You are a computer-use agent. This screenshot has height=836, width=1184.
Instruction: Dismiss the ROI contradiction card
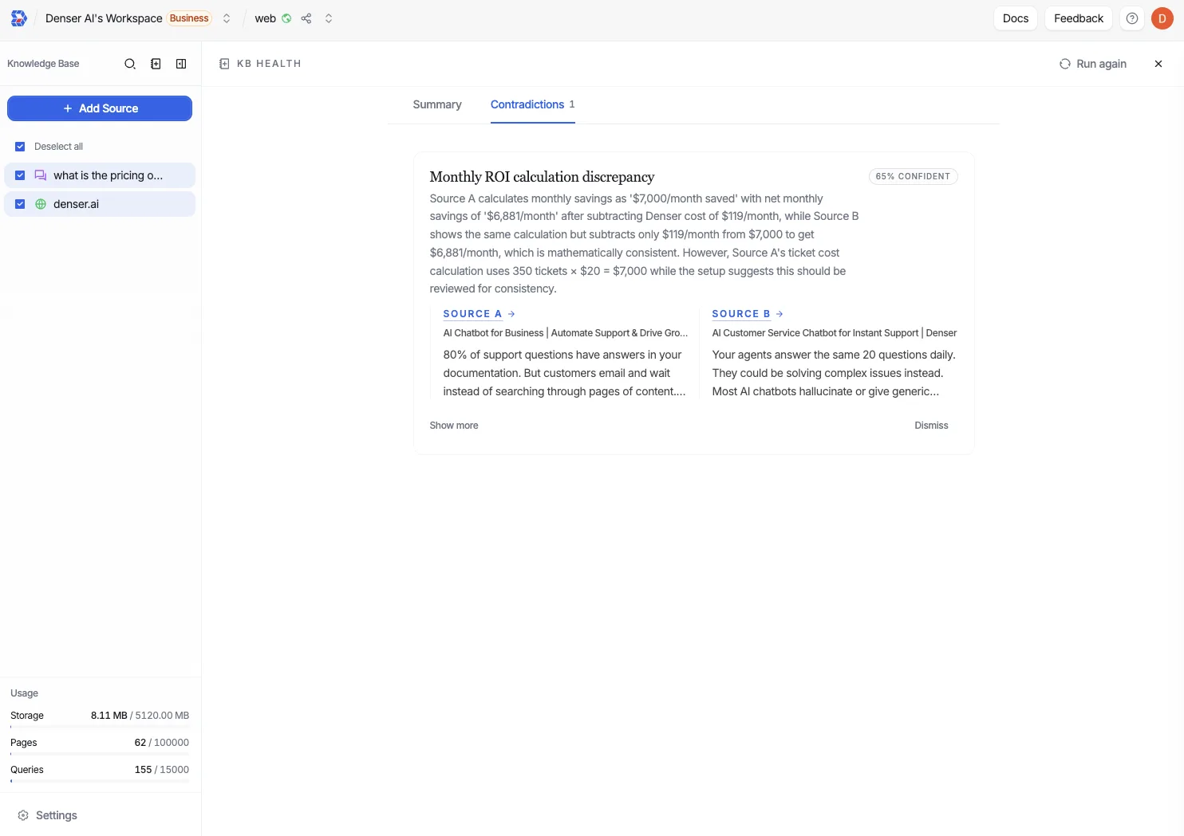pos(931,426)
